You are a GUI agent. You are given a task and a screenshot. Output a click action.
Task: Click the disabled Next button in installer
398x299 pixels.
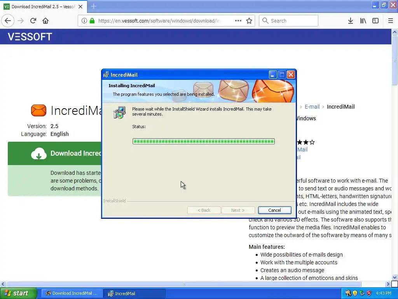pyautogui.click(x=238, y=210)
